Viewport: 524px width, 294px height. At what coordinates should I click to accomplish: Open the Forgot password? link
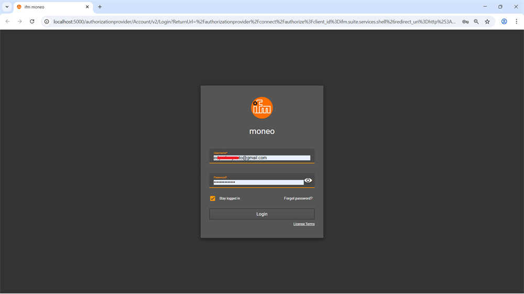click(x=298, y=198)
